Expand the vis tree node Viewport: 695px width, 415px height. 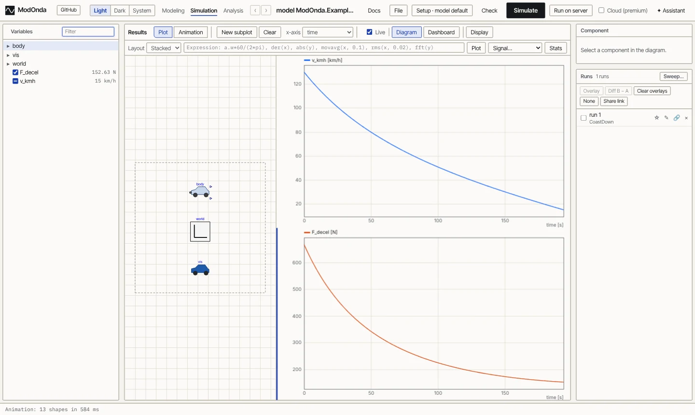point(8,55)
